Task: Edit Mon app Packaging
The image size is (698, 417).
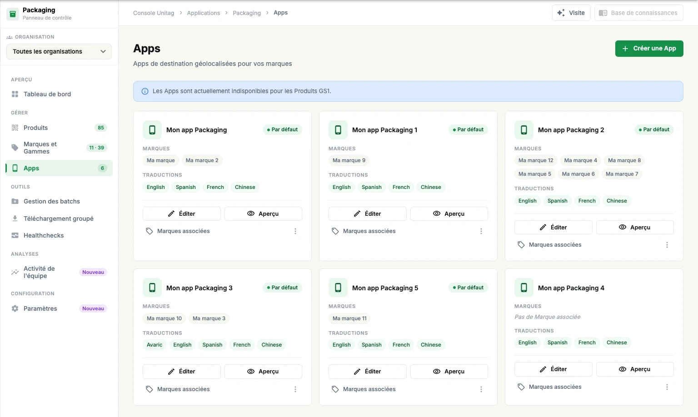Action: pyautogui.click(x=181, y=213)
